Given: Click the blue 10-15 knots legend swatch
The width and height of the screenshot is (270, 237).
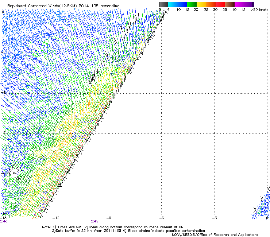Looking at the screenshot, I should 182,4.
